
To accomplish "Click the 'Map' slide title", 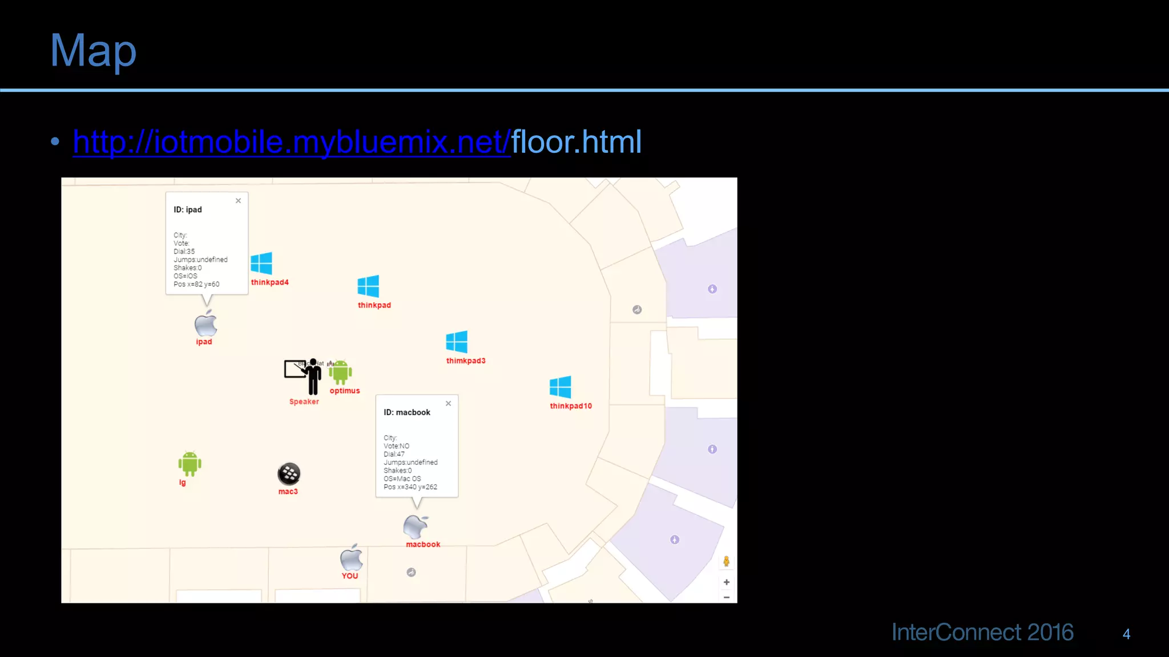I will pos(93,51).
